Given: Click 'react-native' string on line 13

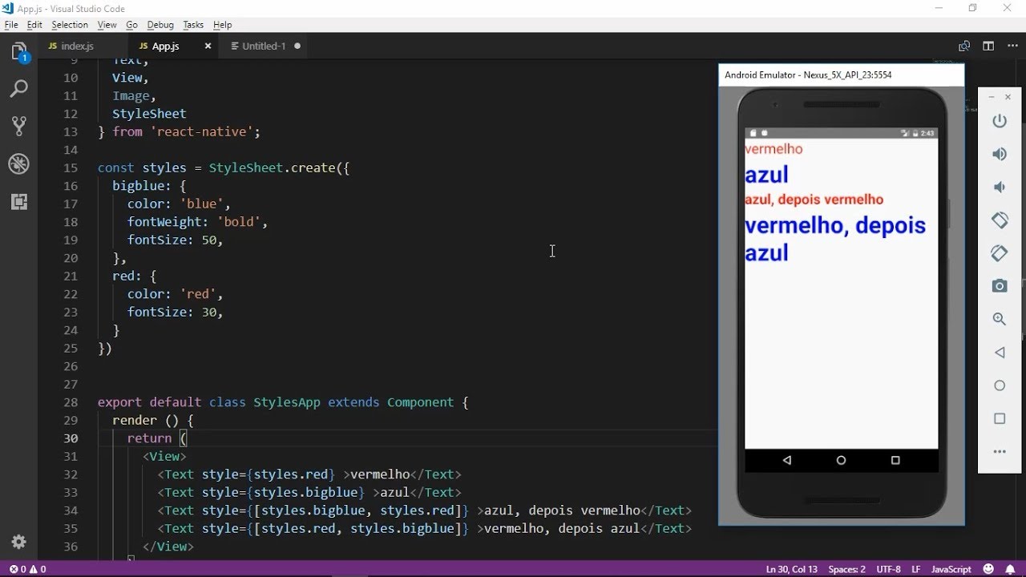Looking at the screenshot, I should click(x=201, y=131).
